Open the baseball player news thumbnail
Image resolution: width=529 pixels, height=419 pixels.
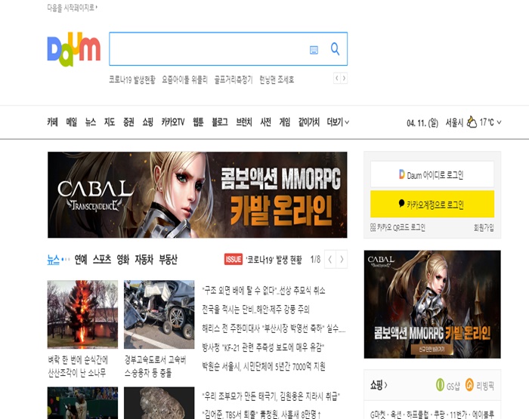[82, 403]
